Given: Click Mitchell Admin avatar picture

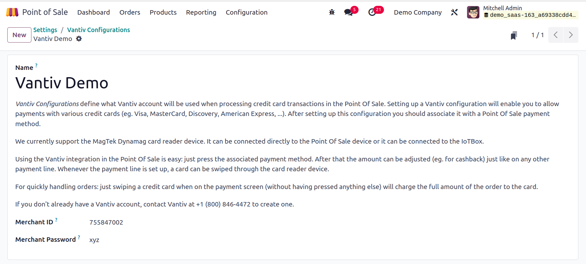Looking at the screenshot, I should point(473,12).
